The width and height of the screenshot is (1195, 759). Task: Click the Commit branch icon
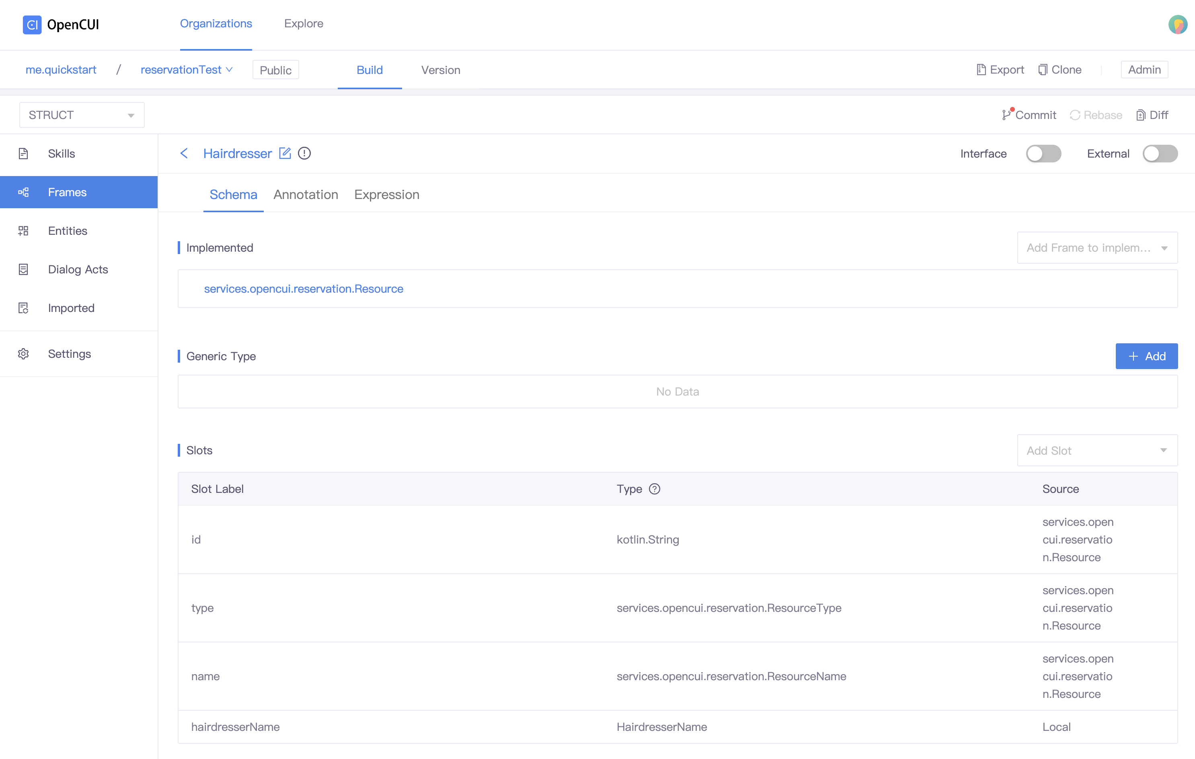(x=1006, y=115)
